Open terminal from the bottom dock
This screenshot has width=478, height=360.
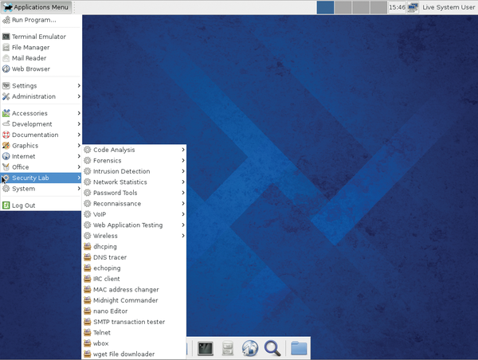tap(206, 348)
